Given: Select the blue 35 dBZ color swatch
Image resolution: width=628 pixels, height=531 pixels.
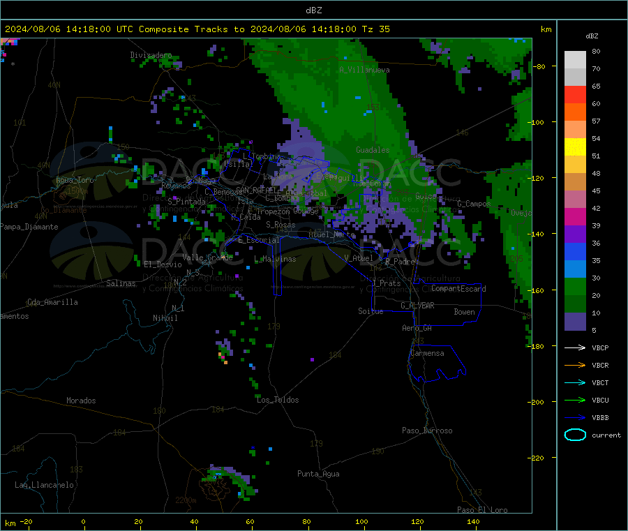Looking at the screenshot, I should coord(575,251).
